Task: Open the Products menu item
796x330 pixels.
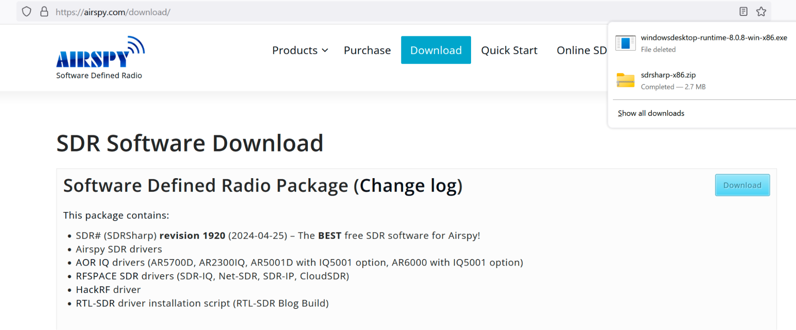Action: tap(295, 51)
